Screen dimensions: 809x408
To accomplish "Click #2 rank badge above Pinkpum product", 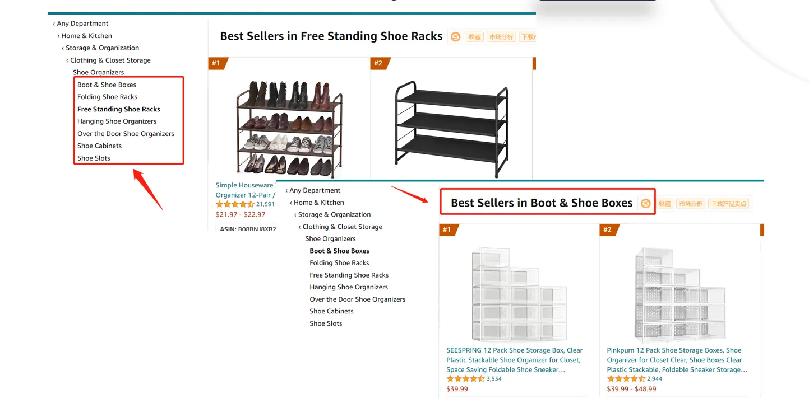I will tap(609, 229).
